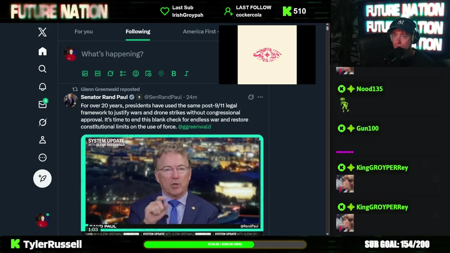This screenshot has height=253, width=450.
Task: Add an image with the media icon
Action: [85, 73]
